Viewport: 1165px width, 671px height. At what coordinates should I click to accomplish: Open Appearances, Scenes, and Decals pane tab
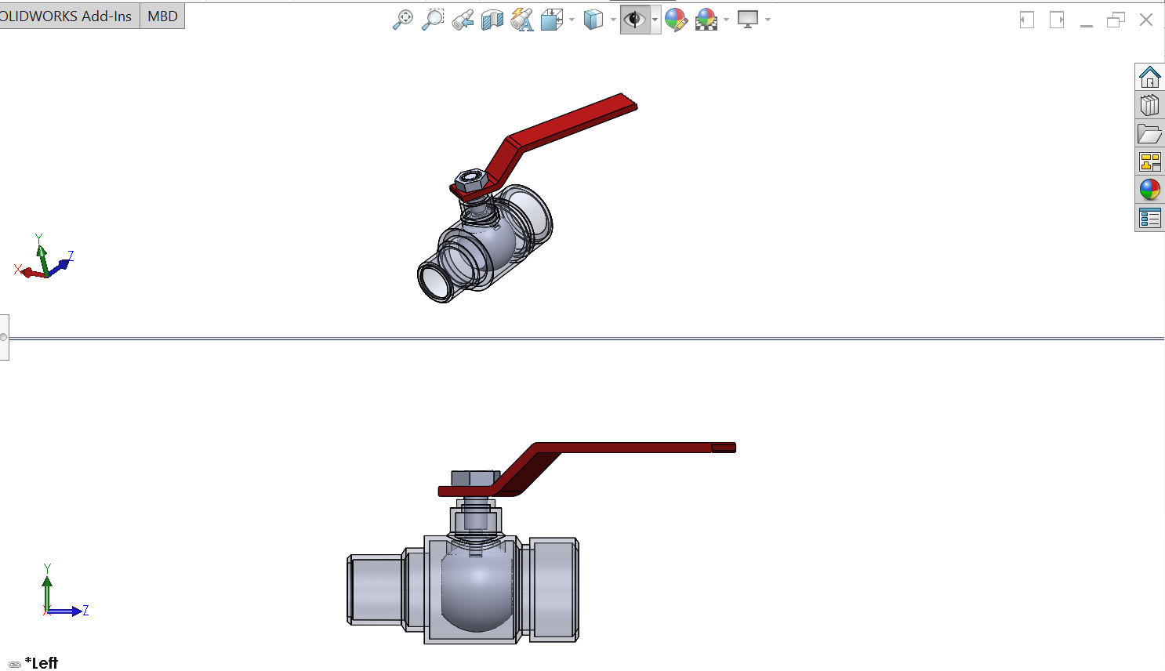click(x=1149, y=190)
